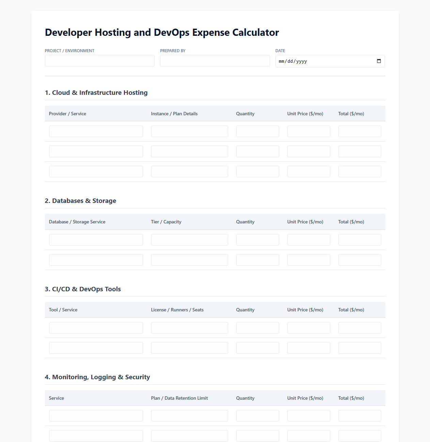Focus first-row License / Runners / Seats field
Viewport: 430px width, 442px height.
(x=190, y=328)
